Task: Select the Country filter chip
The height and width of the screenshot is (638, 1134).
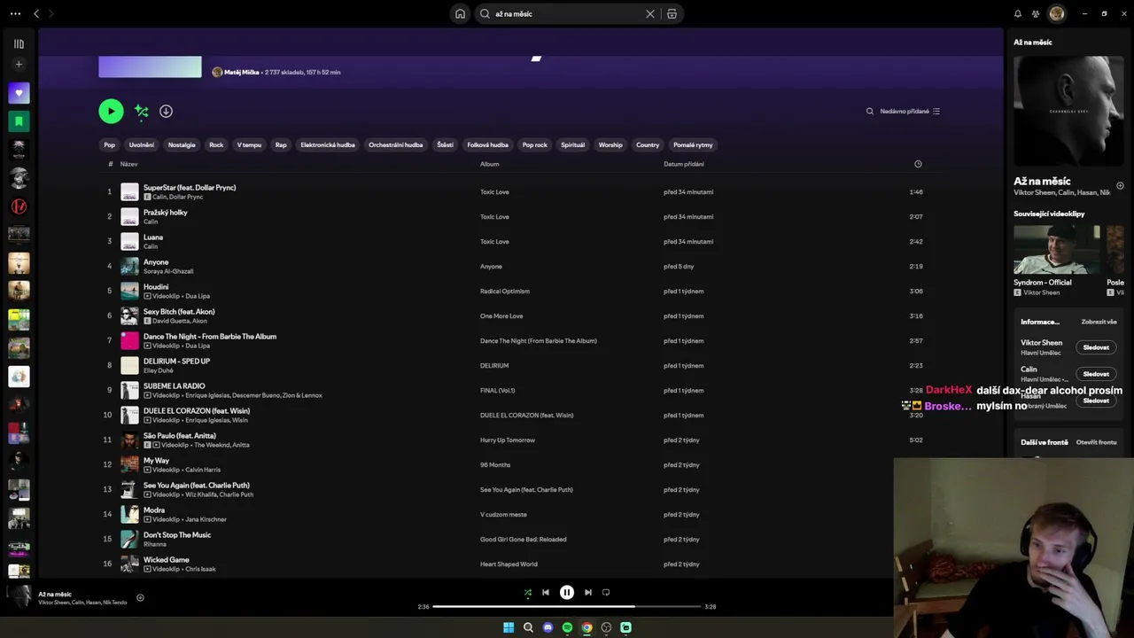Action: (x=648, y=144)
